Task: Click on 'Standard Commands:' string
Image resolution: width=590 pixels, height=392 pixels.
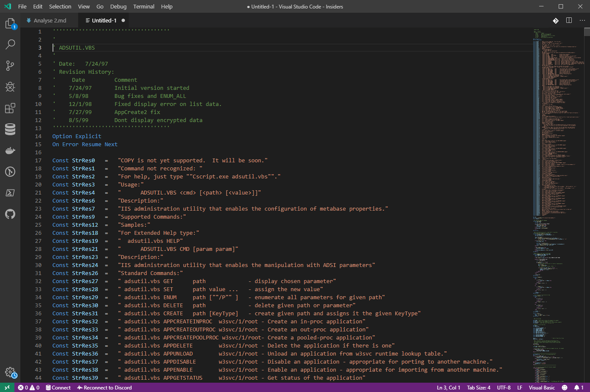Action: pyautogui.click(x=150, y=273)
